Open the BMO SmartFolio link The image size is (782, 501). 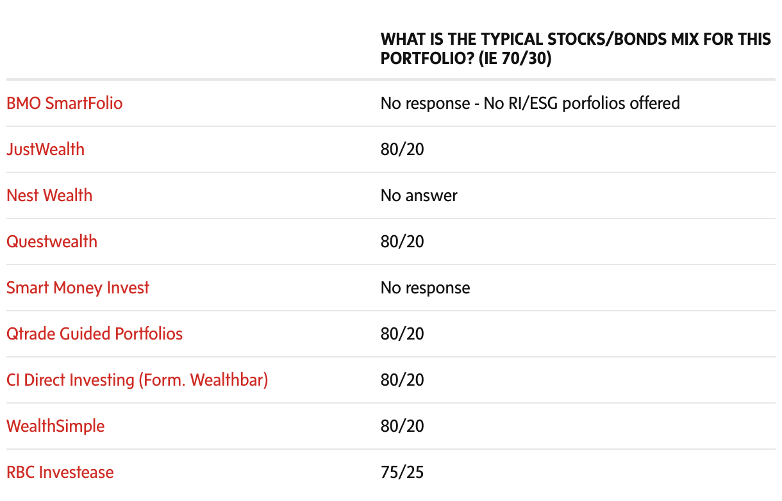click(64, 103)
